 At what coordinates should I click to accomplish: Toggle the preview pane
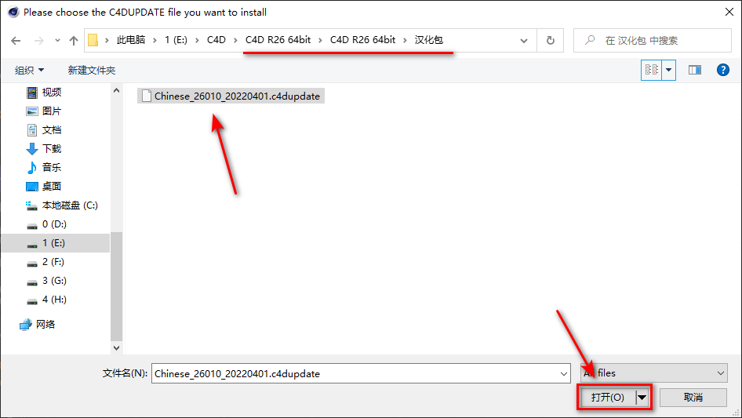click(695, 70)
